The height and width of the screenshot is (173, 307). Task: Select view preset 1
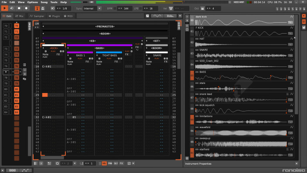click(x=277, y=9)
